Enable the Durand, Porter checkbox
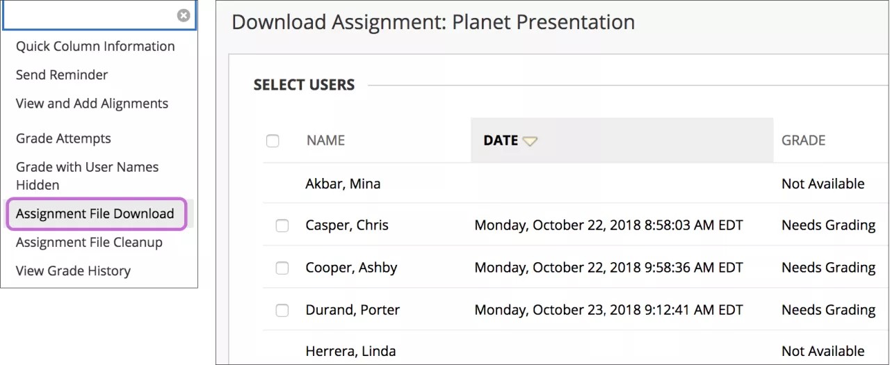Viewport: 890px width, 365px height. pyautogui.click(x=282, y=310)
